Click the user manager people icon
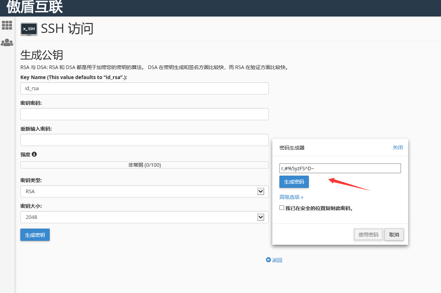The width and height of the screenshot is (441, 293). pyautogui.click(x=7, y=43)
